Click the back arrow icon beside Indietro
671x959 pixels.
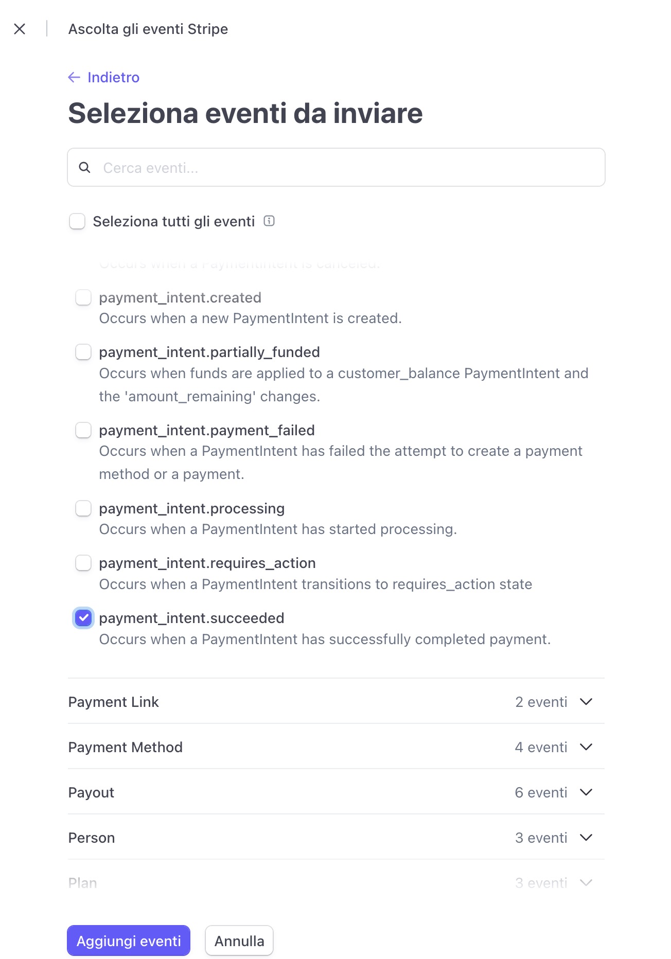(x=74, y=77)
